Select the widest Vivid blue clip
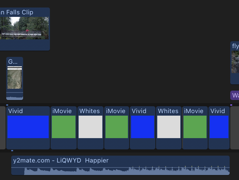Image resolution: width=239 pixels, height=180 pixels. click(28, 127)
